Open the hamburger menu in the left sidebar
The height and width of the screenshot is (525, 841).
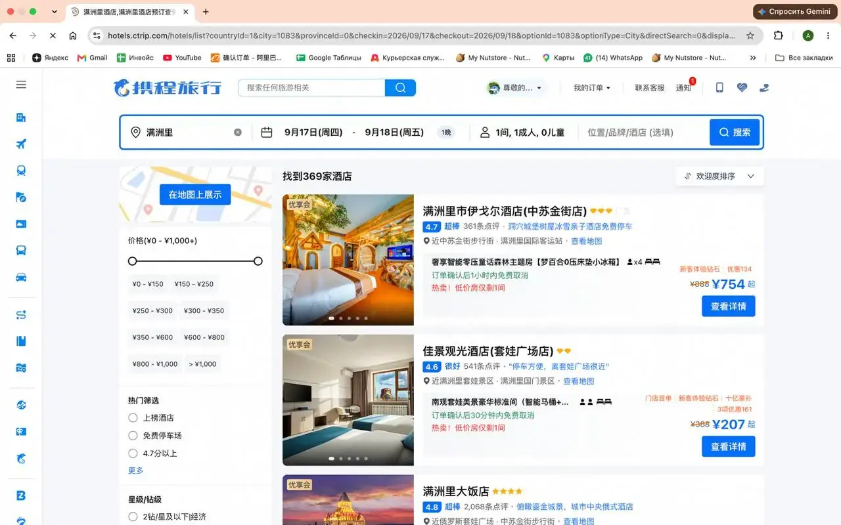point(21,85)
